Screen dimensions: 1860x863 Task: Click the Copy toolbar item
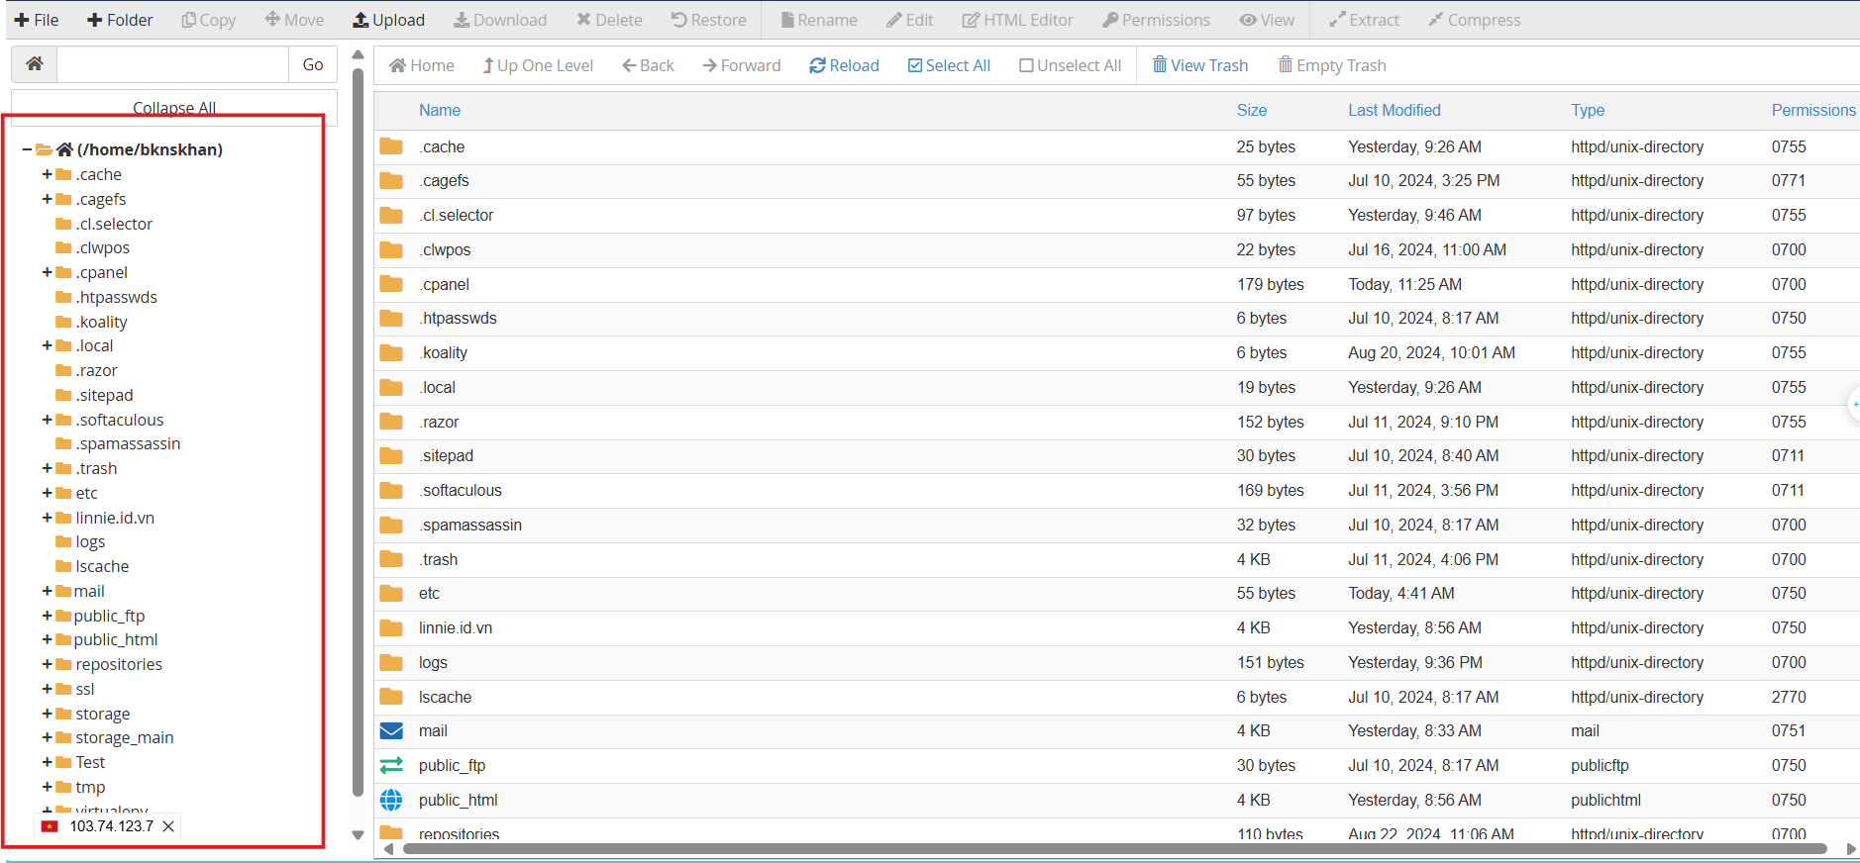pos(208,20)
